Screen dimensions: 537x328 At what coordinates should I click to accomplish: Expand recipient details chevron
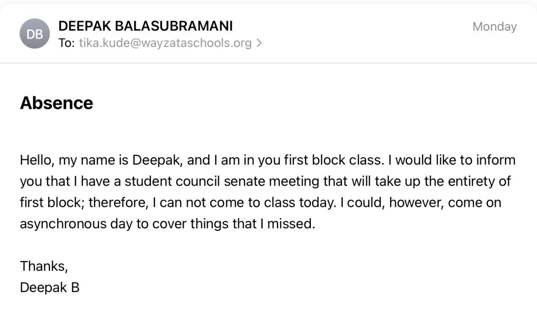259,43
